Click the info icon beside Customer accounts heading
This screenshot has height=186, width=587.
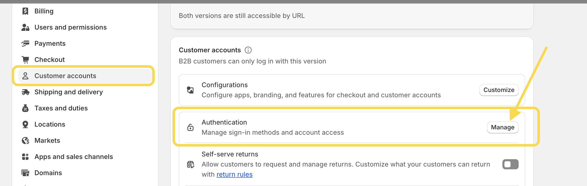(x=248, y=50)
